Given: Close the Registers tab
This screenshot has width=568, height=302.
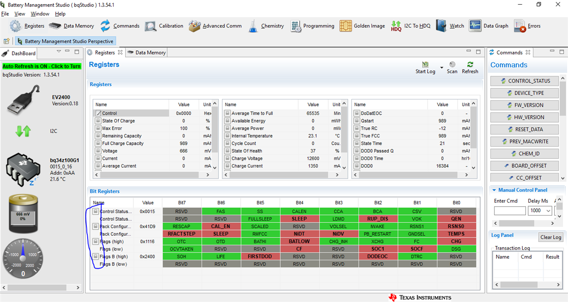Looking at the screenshot, I should pos(120,53).
